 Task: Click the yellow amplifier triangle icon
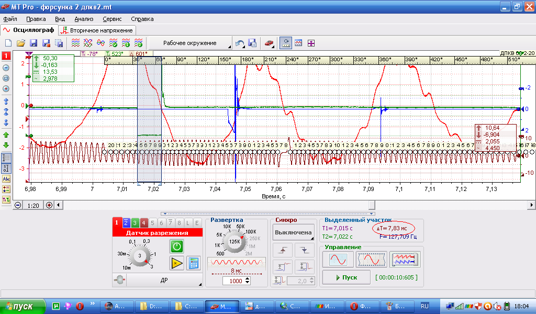coord(177,263)
